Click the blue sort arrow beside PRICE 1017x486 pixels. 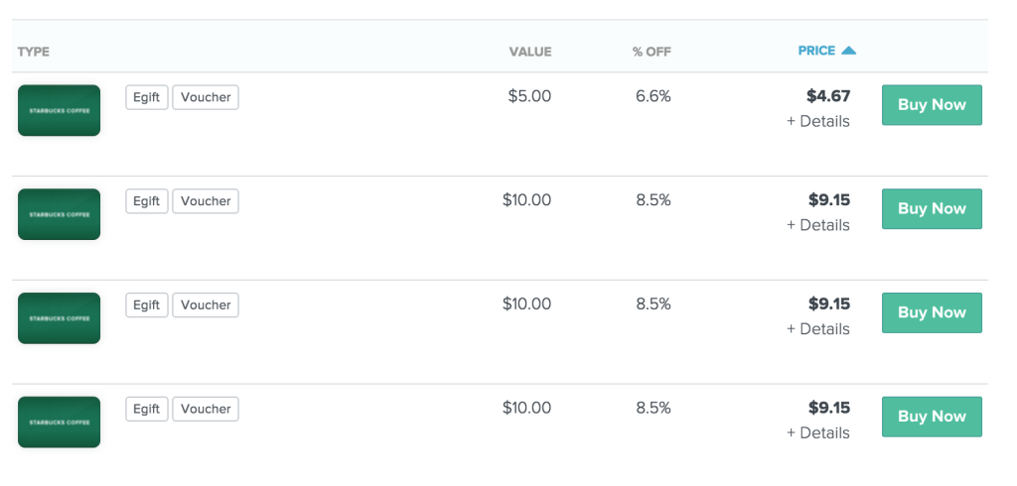coord(848,51)
